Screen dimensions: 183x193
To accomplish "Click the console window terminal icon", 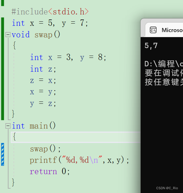I will 153,30.
